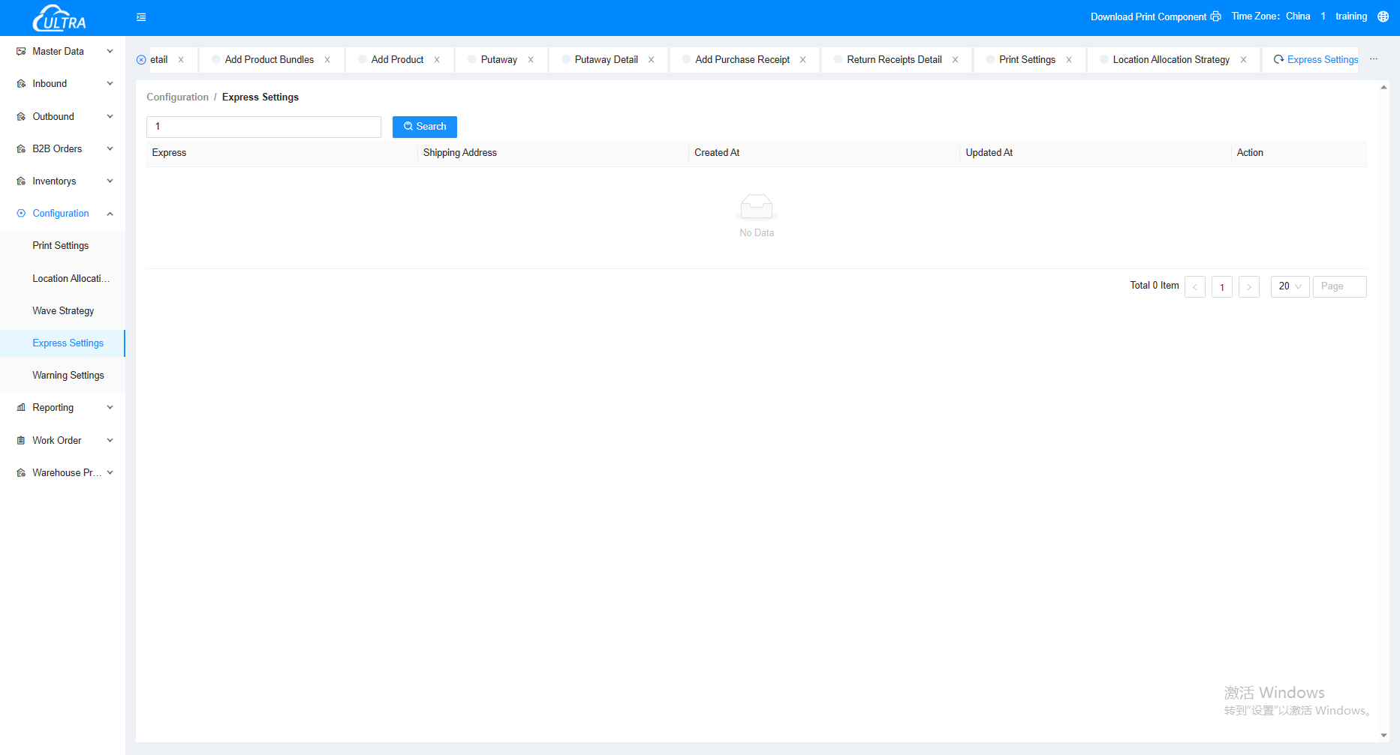Click the Time Zone: China label
1400x755 pixels.
pos(1271,16)
